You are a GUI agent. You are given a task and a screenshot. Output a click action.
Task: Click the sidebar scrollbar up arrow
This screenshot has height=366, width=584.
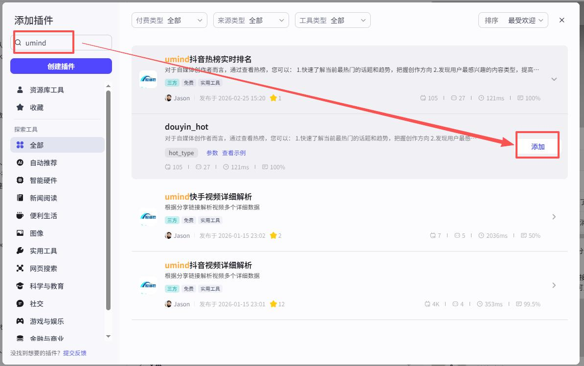pos(109,86)
